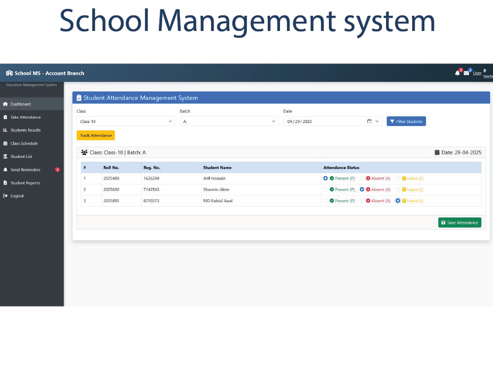Open the messages envelope icon

(466, 73)
